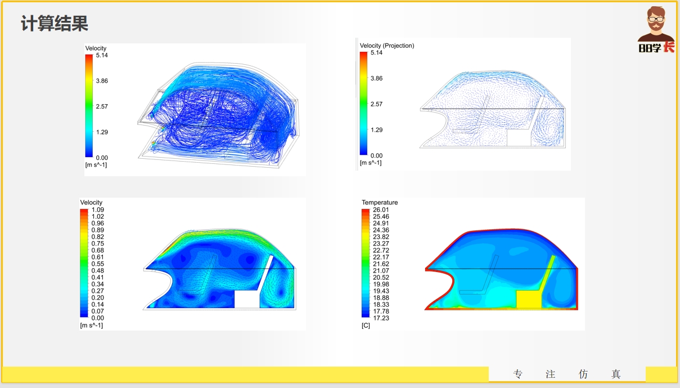Click the "[C]" temperature unit label
The image size is (680, 388).
[366, 325]
